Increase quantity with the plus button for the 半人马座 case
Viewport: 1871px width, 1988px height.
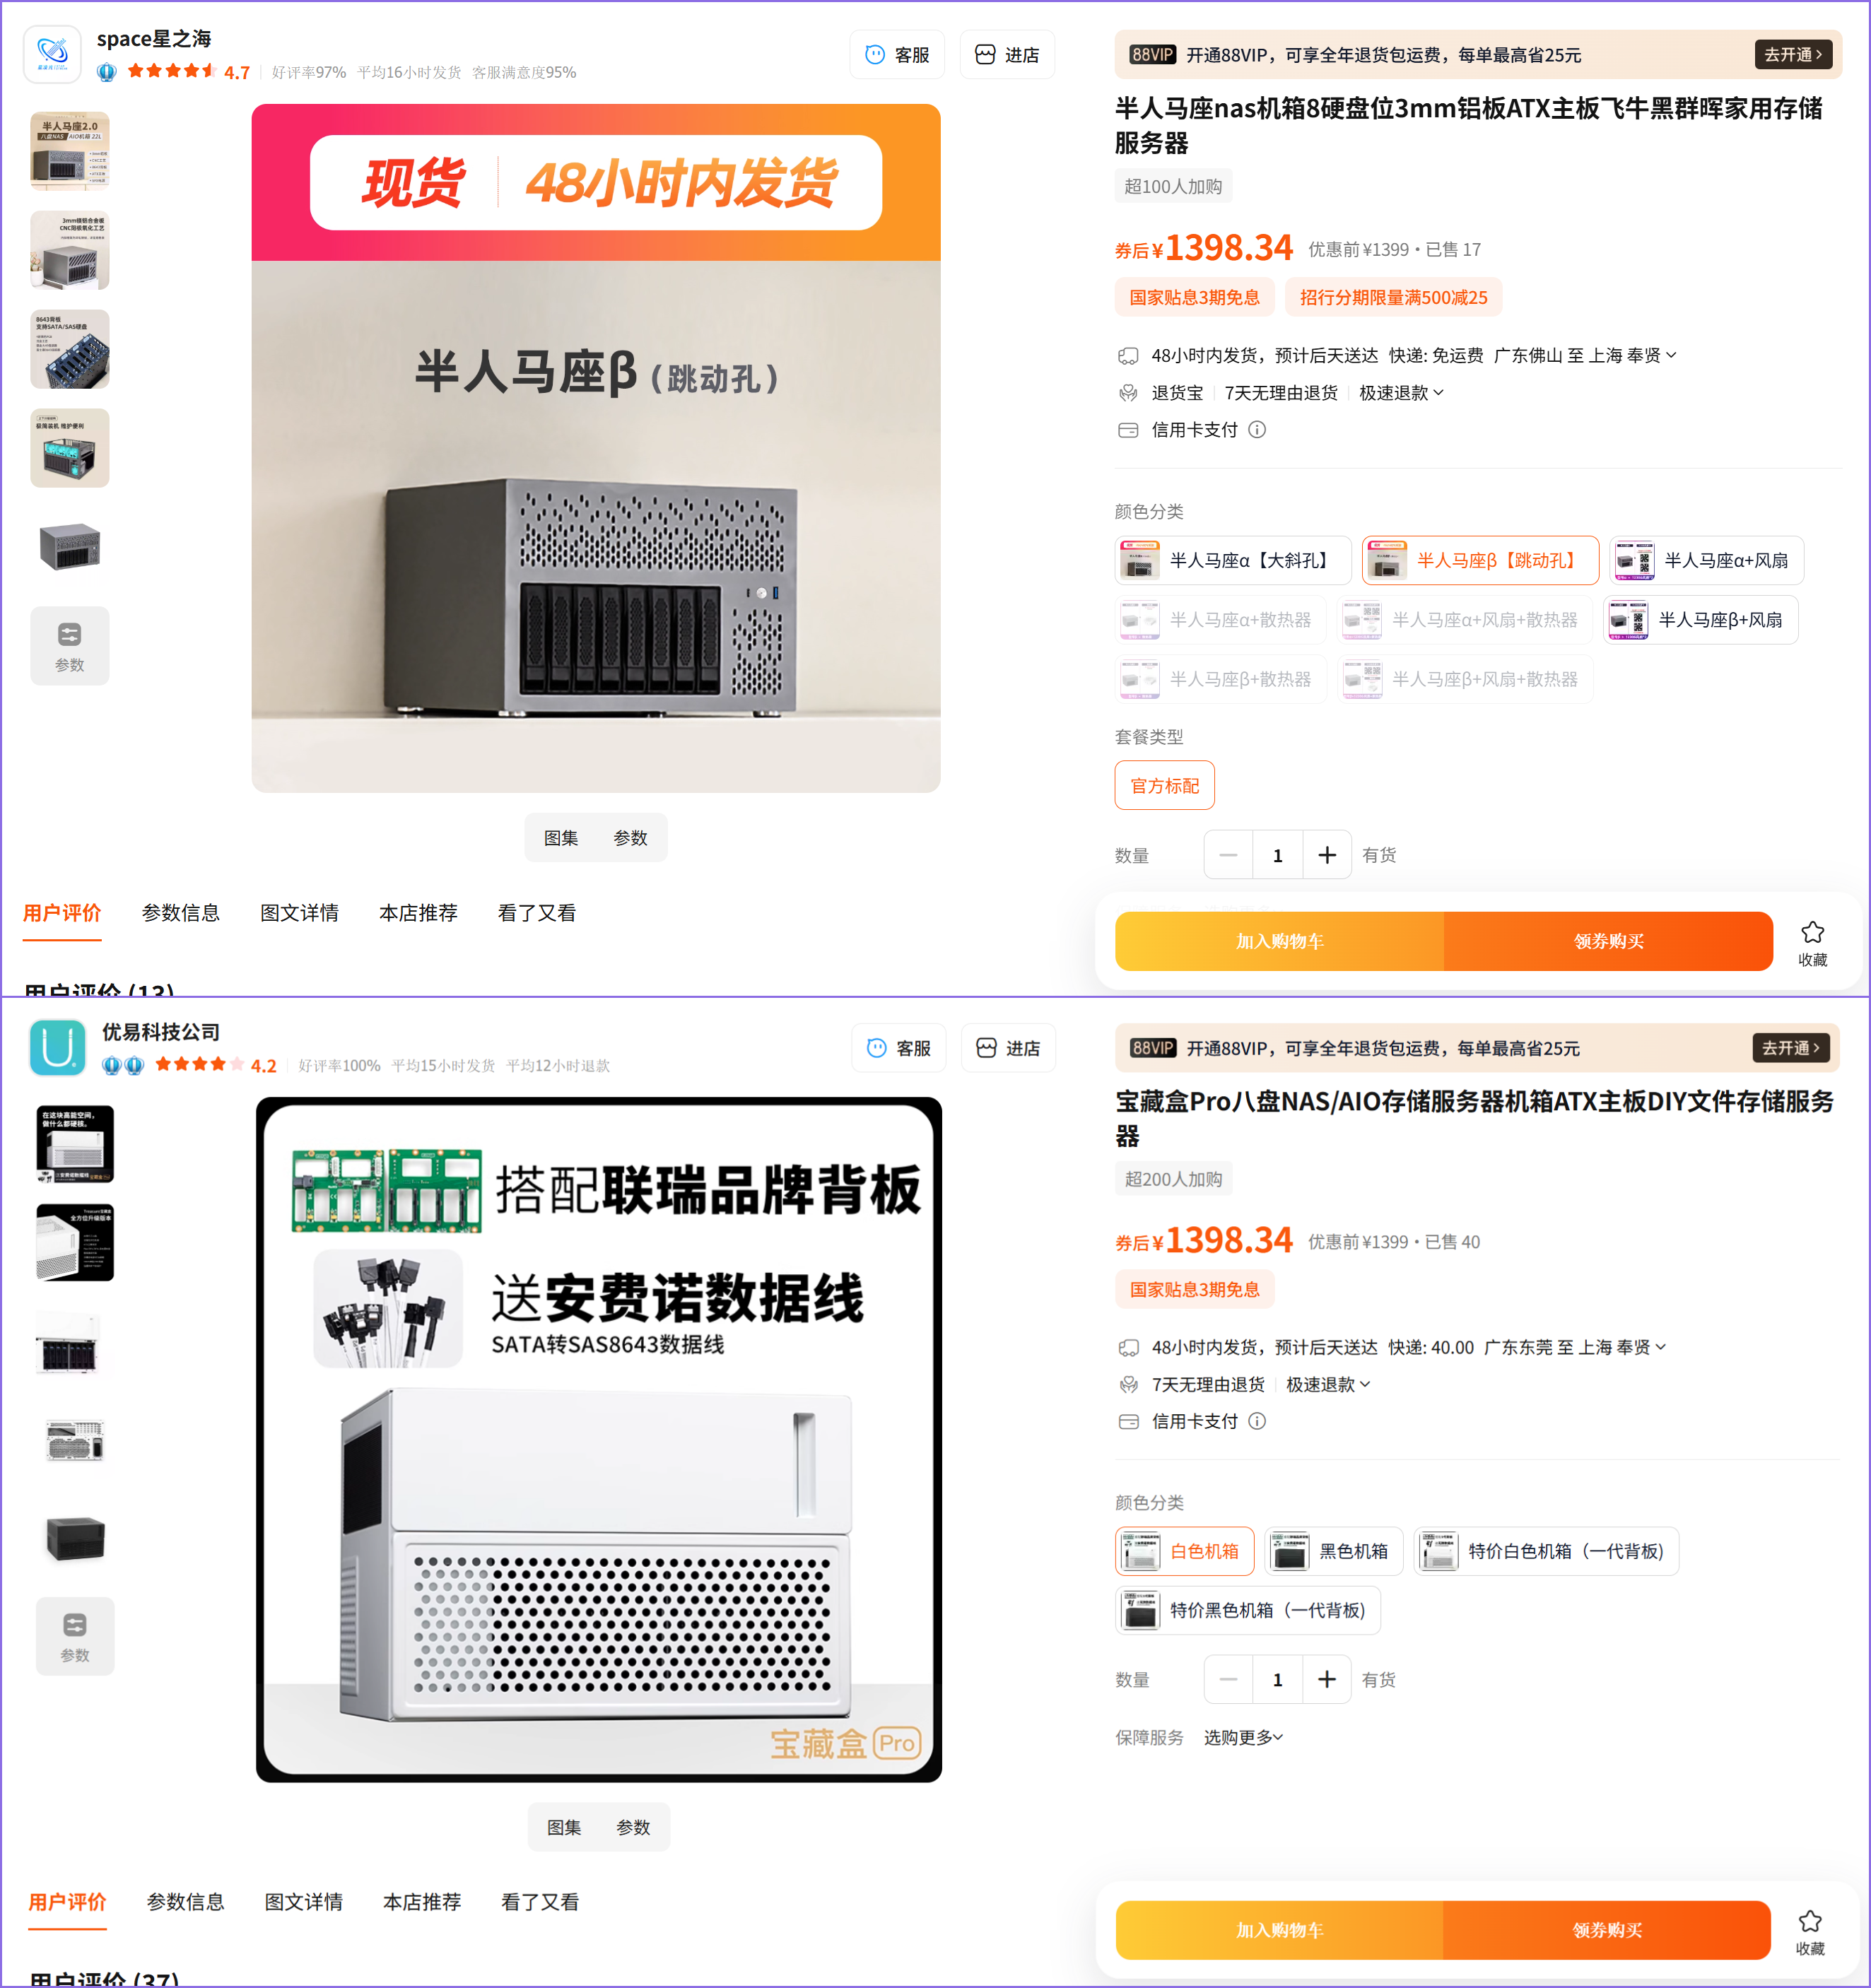(1327, 855)
